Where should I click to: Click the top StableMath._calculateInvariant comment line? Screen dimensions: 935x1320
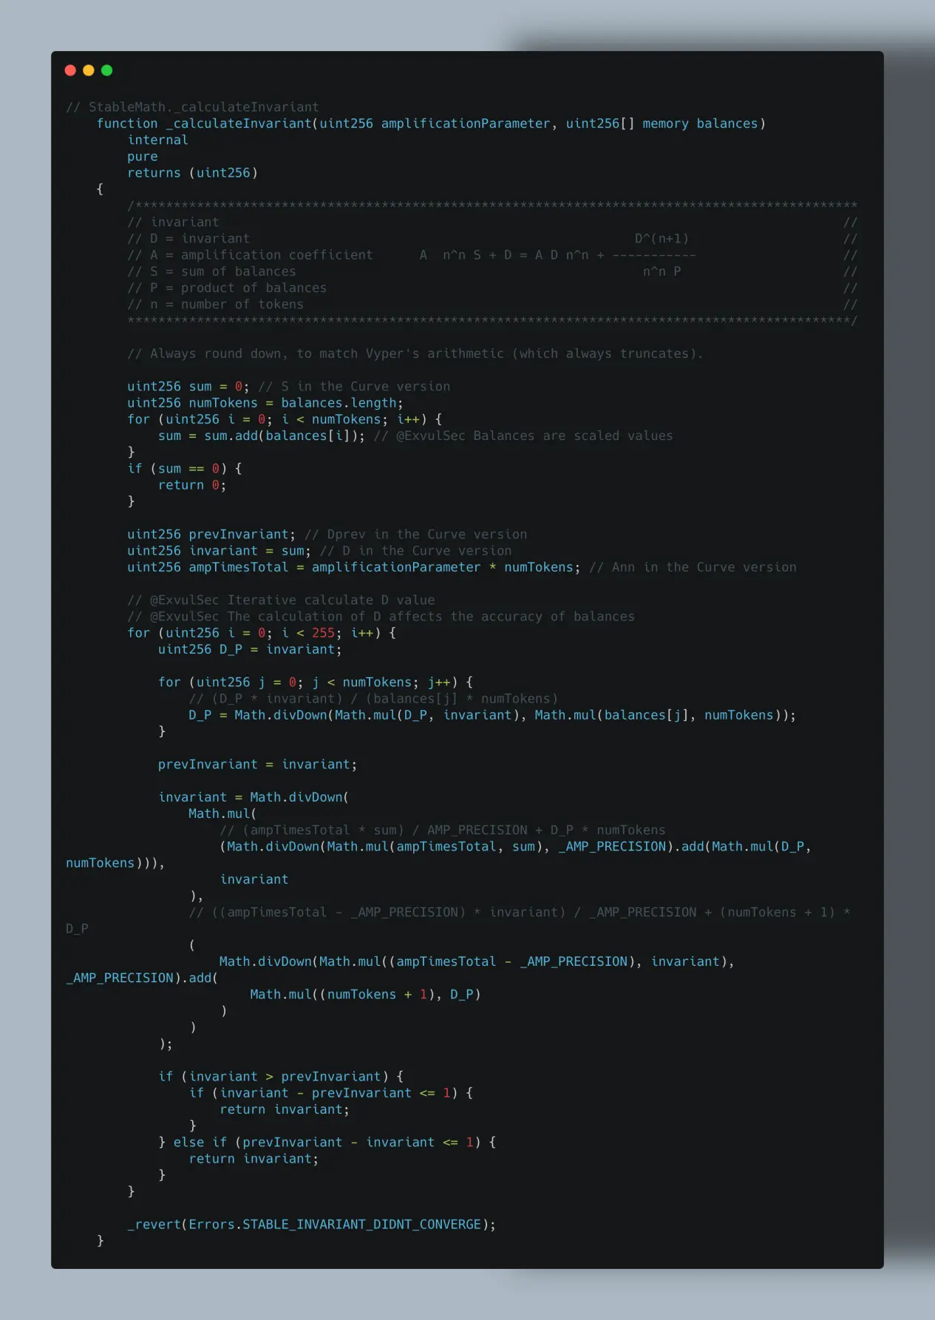(x=192, y=107)
